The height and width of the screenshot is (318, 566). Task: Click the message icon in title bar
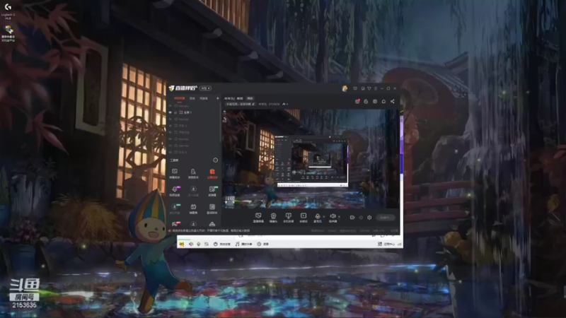tap(355, 88)
